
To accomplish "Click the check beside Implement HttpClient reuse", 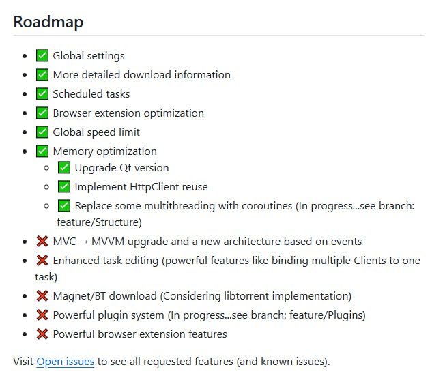I will (63, 187).
